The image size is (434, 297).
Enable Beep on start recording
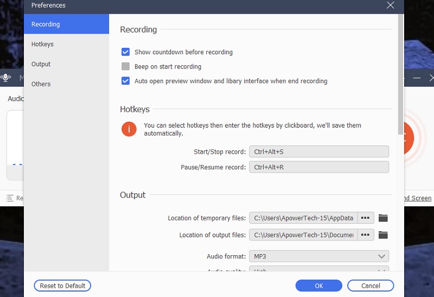pyautogui.click(x=125, y=66)
